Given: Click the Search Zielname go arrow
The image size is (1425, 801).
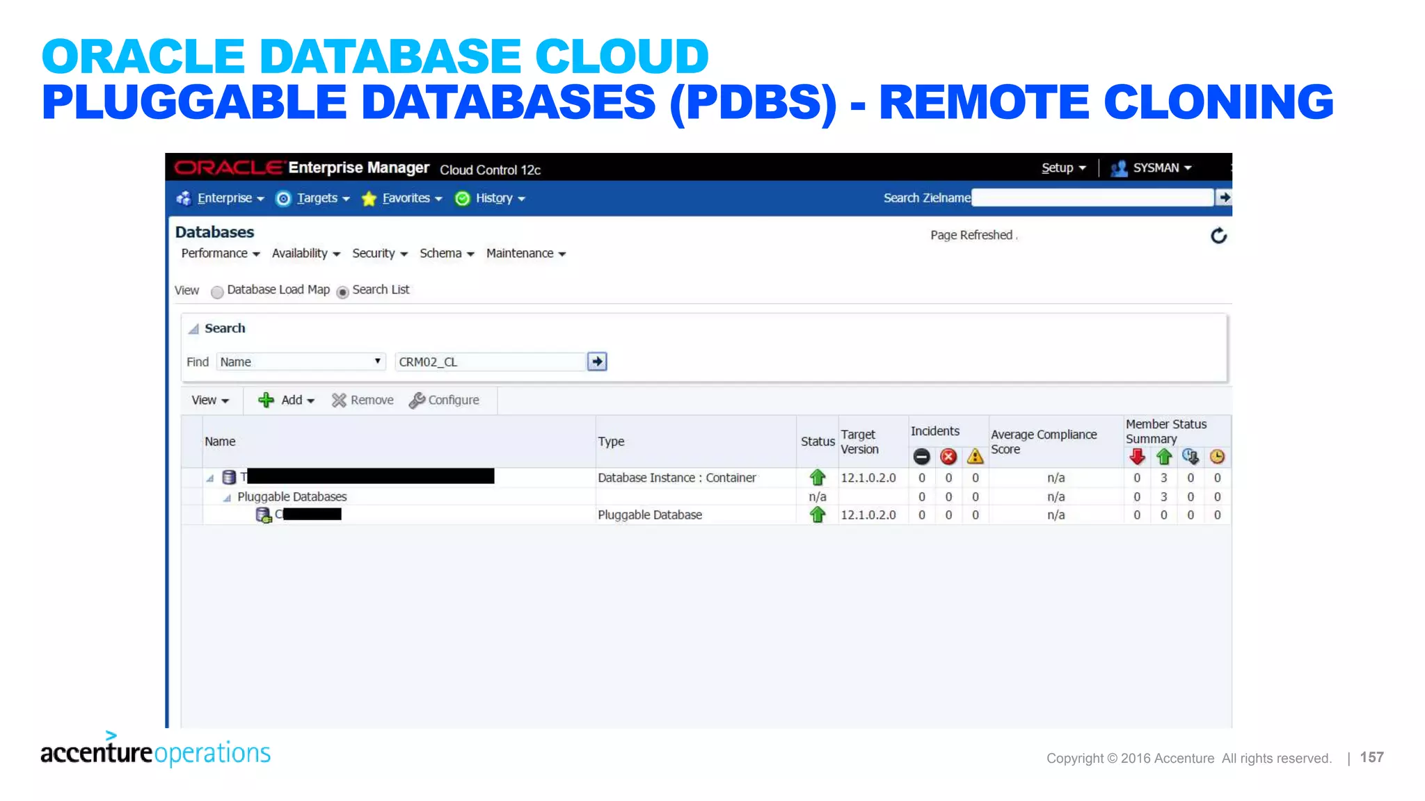Looking at the screenshot, I should pos(1223,197).
